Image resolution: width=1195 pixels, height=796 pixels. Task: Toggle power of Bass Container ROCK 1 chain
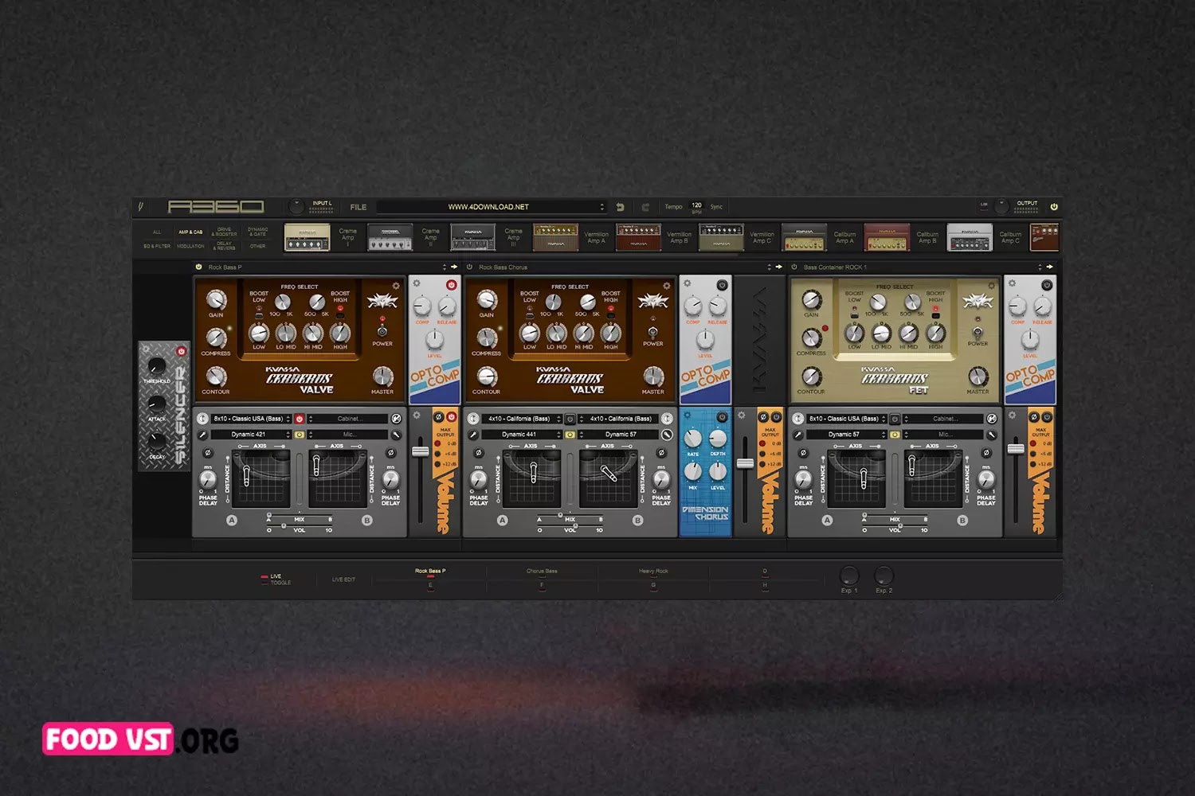[x=794, y=267]
